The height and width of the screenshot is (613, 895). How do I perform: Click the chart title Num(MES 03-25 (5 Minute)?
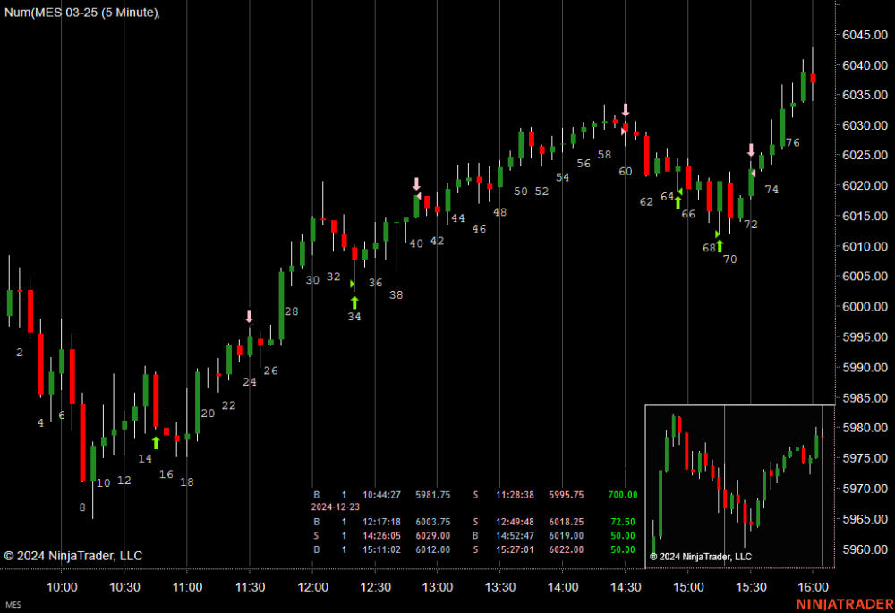(81, 12)
